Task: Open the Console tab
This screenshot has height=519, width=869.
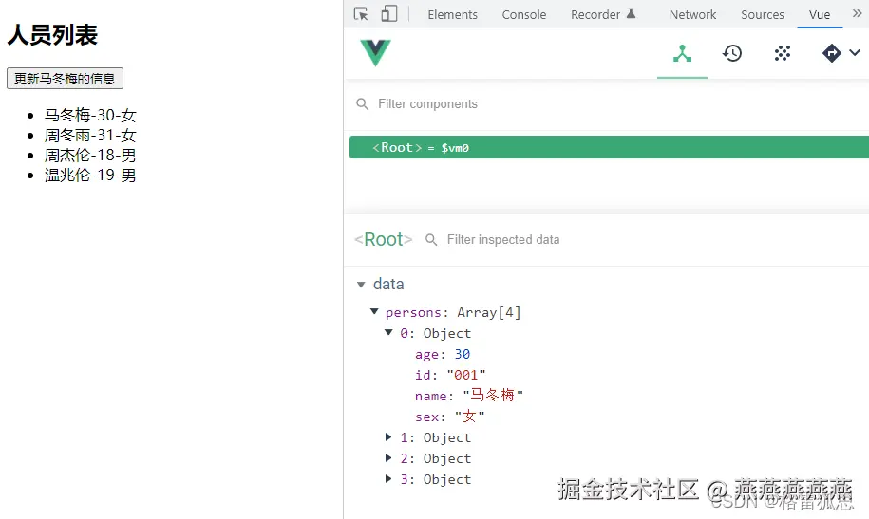Action: (x=524, y=14)
